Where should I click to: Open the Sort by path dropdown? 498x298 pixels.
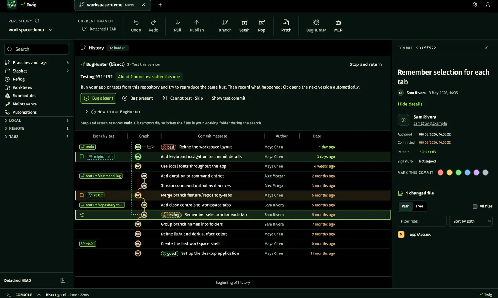click(471, 221)
